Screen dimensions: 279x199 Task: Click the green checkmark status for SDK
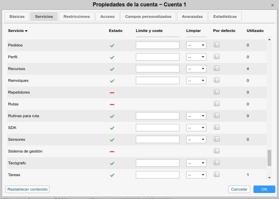(112, 128)
